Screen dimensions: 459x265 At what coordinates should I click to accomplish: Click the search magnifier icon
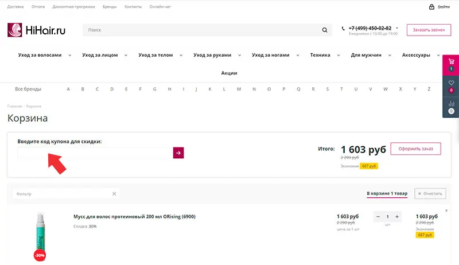coord(325,30)
